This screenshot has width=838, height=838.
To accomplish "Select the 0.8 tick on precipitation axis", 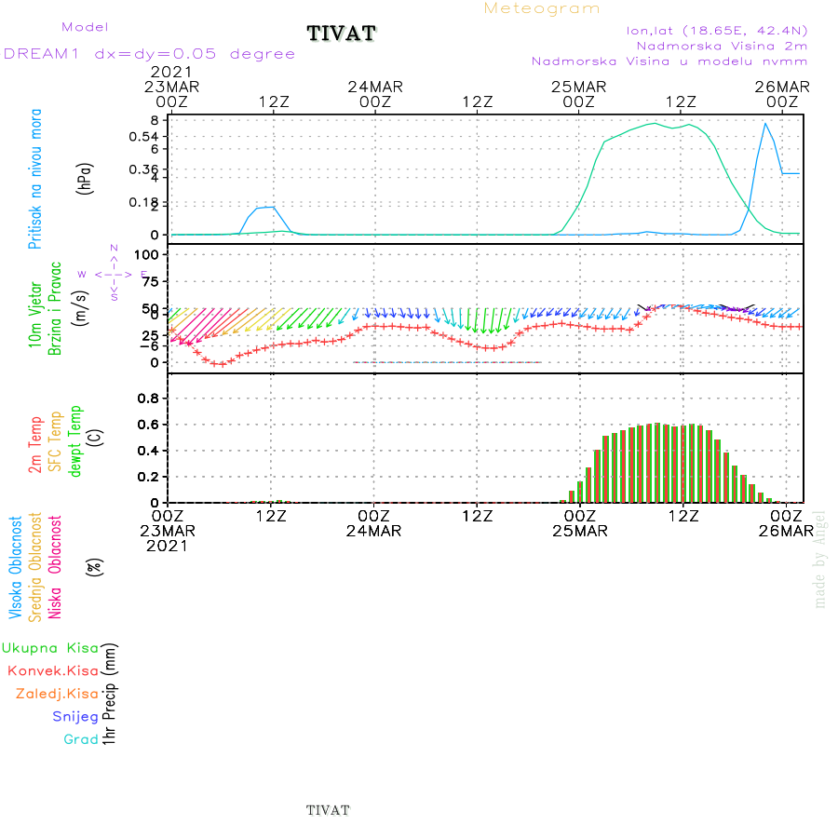I will [148, 399].
